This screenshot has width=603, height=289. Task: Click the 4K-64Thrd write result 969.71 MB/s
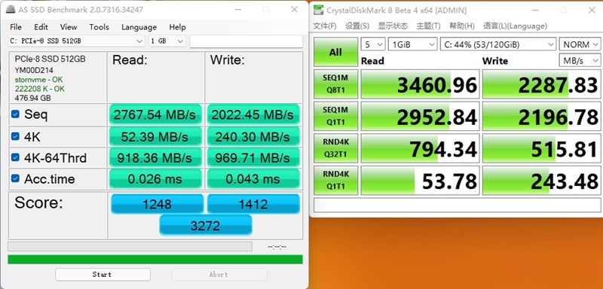pyautogui.click(x=253, y=158)
